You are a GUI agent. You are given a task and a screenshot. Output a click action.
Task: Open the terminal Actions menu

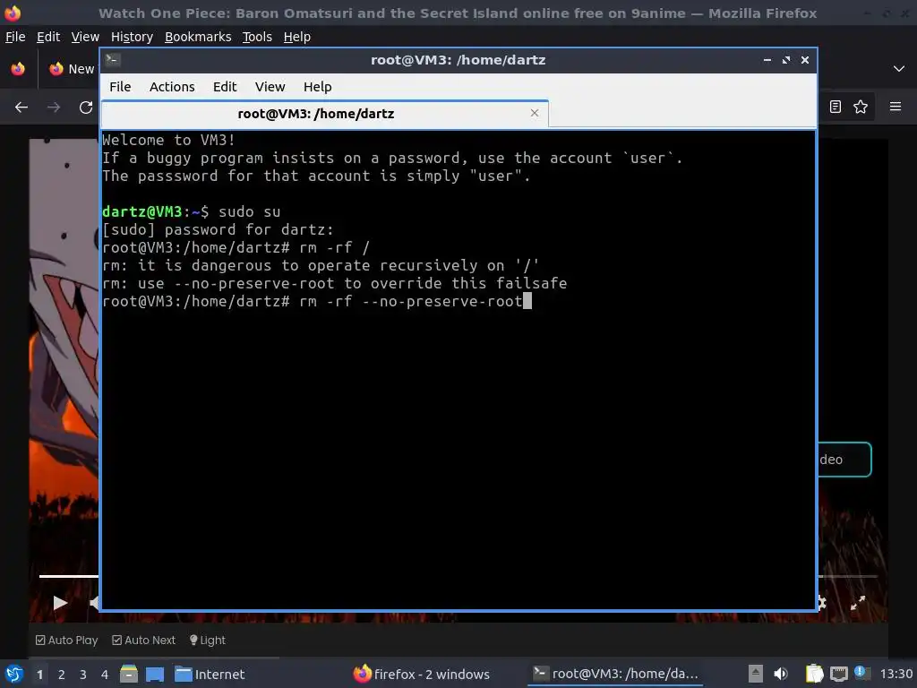click(x=172, y=87)
